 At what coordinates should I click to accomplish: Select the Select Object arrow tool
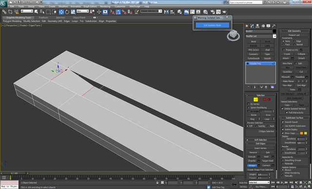point(36,12)
